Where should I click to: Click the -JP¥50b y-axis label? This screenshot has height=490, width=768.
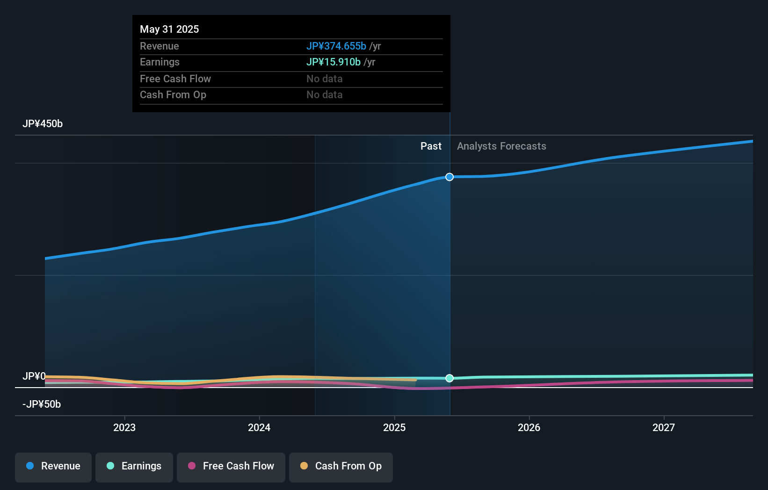tap(42, 404)
